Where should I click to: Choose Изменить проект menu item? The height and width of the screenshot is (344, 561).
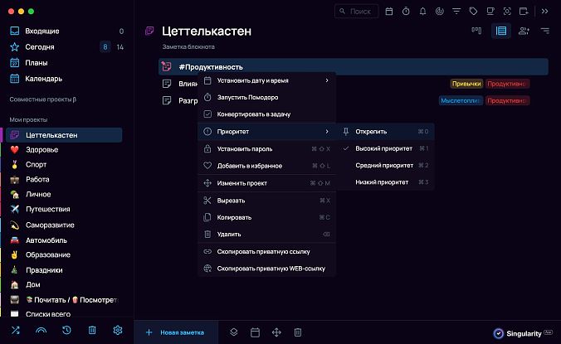click(266, 183)
